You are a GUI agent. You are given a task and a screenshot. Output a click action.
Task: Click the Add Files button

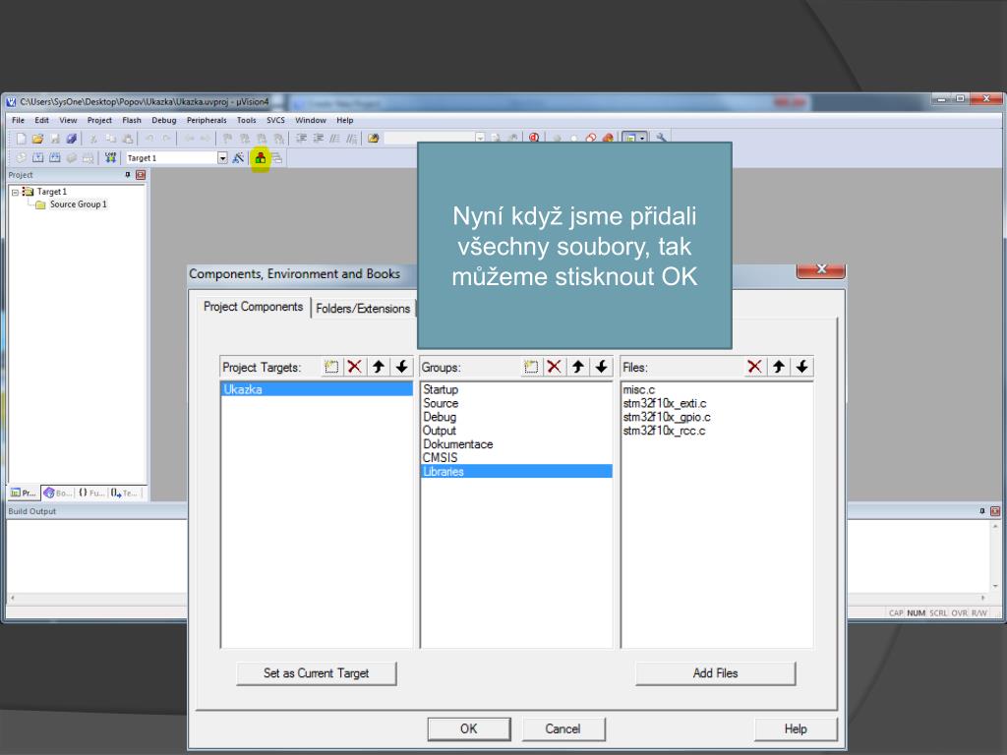point(716,673)
